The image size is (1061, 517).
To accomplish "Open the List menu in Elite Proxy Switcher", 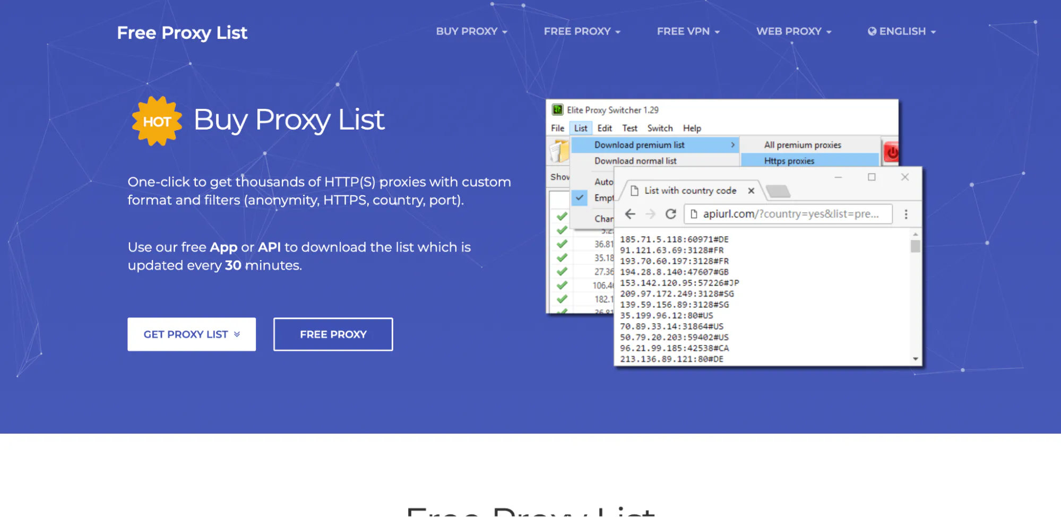I will point(581,128).
